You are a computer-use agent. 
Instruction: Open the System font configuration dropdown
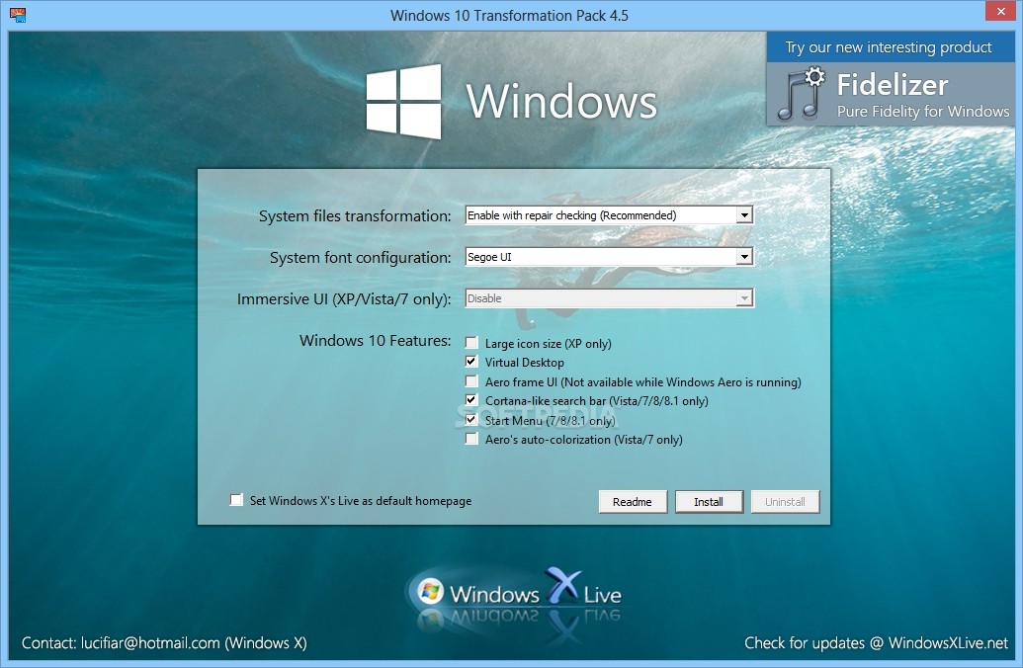745,256
